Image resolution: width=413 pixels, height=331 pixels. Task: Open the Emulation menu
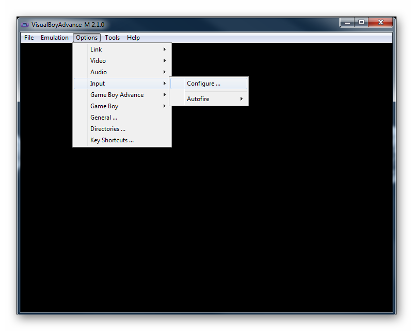coord(54,37)
